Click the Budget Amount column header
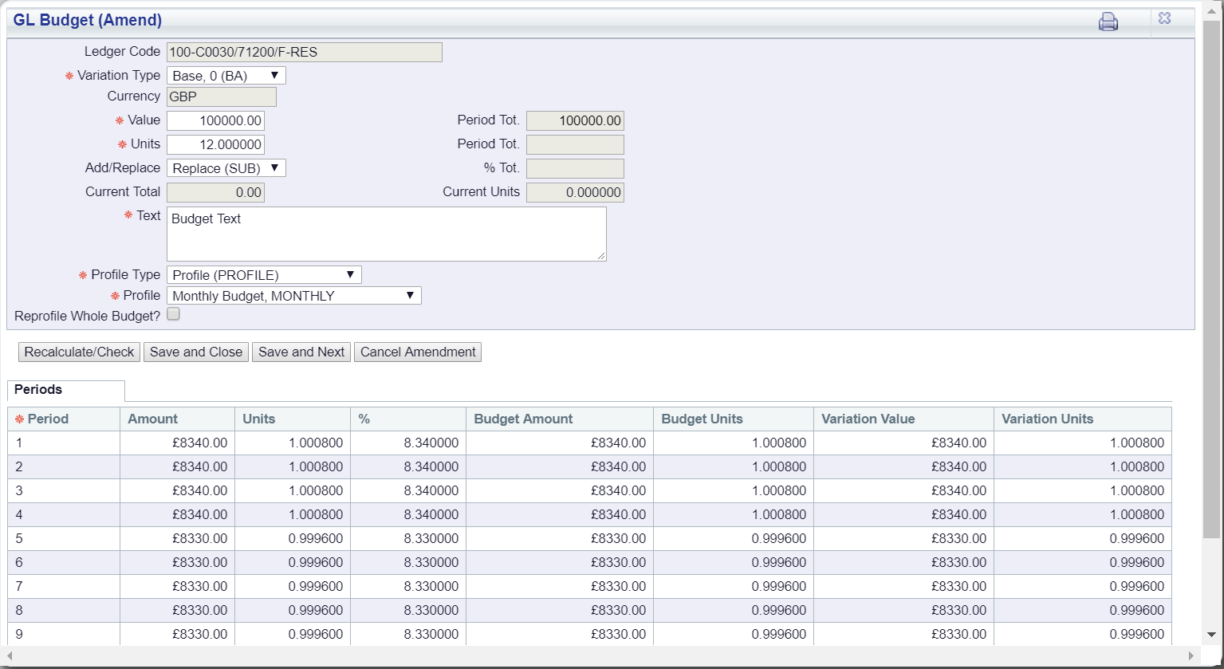 (560, 419)
